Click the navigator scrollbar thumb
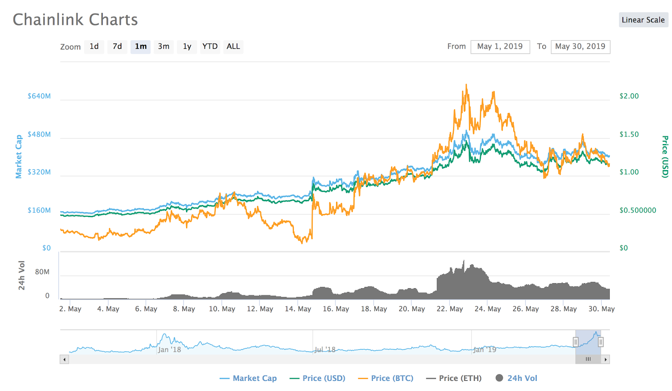 click(x=588, y=360)
